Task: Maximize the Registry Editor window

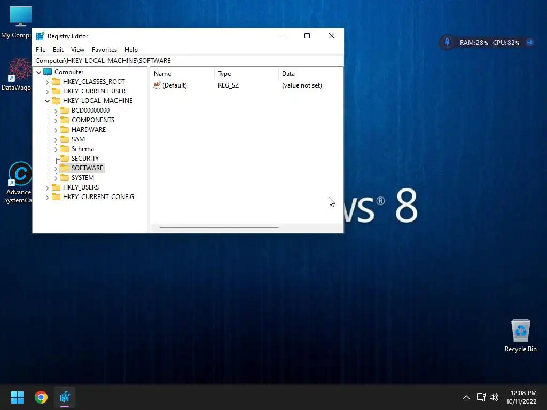Action: pyautogui.click(x=307, y=36)
